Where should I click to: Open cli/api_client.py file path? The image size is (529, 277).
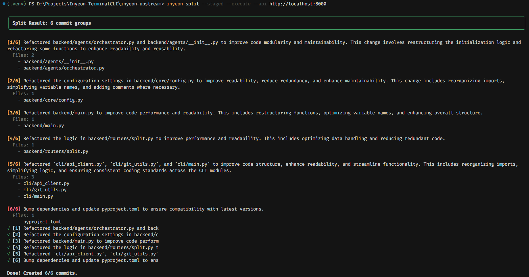pos(46,183)
